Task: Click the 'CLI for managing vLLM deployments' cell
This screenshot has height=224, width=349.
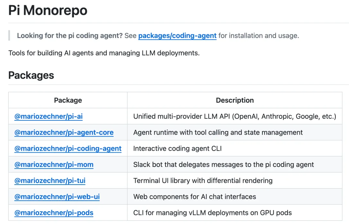Action: click(x=212, y=213)
